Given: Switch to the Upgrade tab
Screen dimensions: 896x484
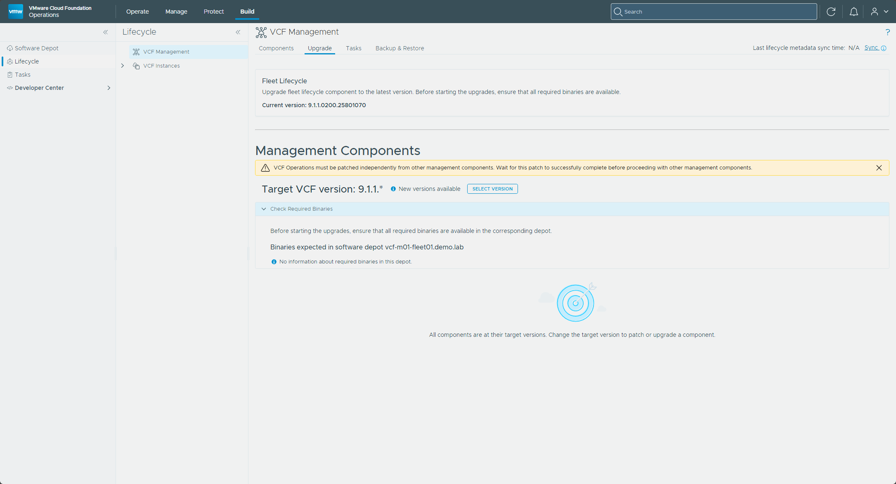Looking at the screenshot, I should tap(320, 48).
